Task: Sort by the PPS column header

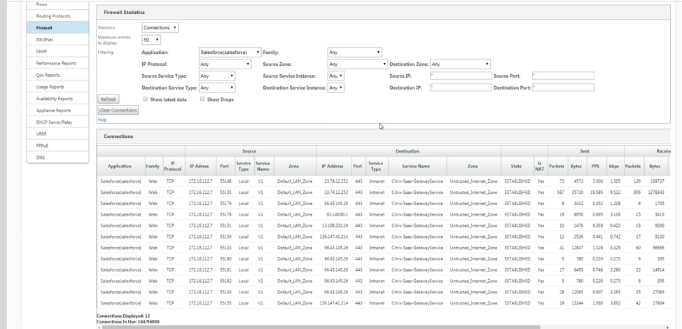Action: 595,166
